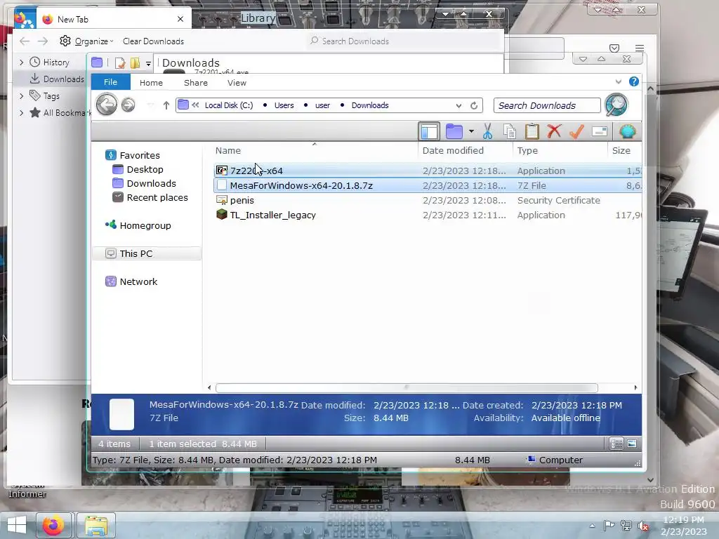
Task: Expand hidden path with double chevron
Action: tap(195, 105)
